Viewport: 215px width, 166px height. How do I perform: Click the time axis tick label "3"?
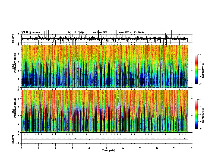pyautogui.click(x=72, y=148)
